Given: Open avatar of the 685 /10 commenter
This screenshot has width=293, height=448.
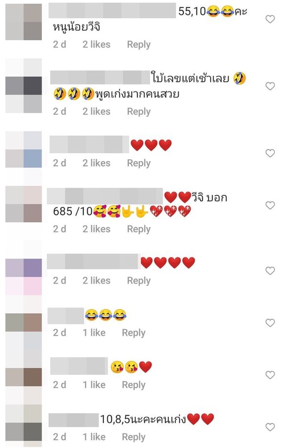Looking at the screenshot, I should tap(24, 204).
